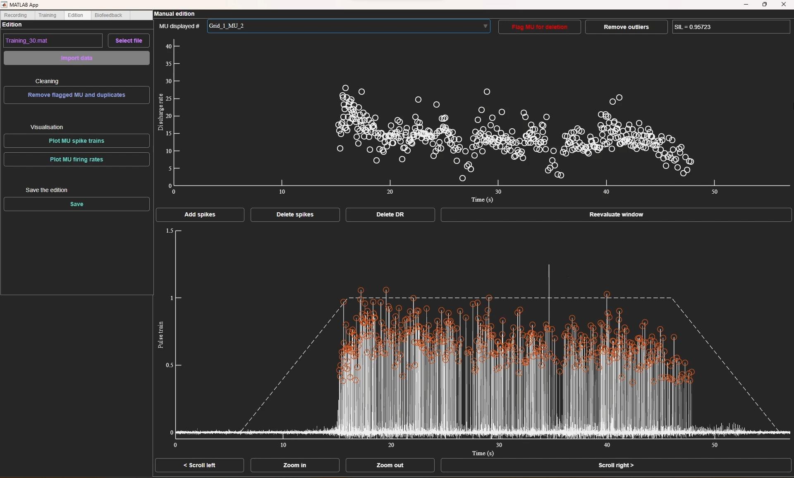Click the Training_30.mat filename field
This screenshot has height=478, width=794.
pos(53,41)
